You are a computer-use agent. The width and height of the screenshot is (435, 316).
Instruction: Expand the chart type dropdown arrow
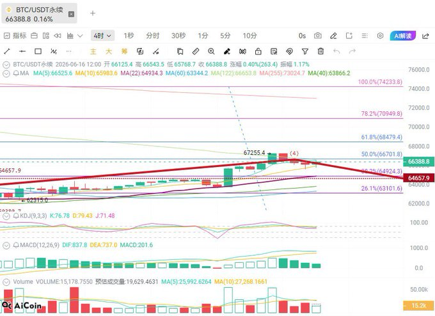coord(80,36)
